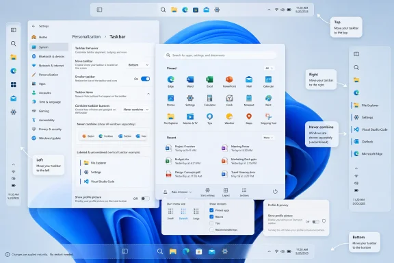The height and width of the screenshot is (263, 394).
Task: Open Sections options in Start menu footer
Action: [244, 192]
